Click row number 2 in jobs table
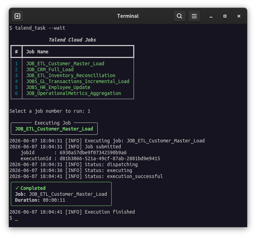Image resolution: width=256 pixels, height=237 pixels. click(16, 69)
